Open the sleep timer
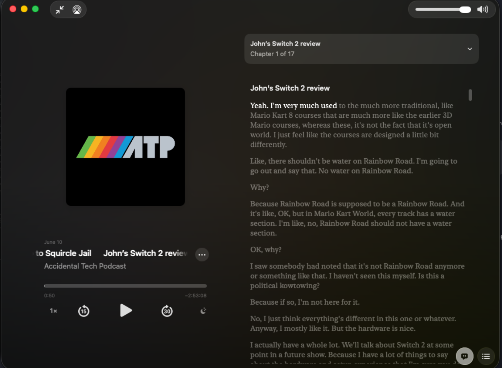Screen dimensions: 502x368 pos(203,311)
